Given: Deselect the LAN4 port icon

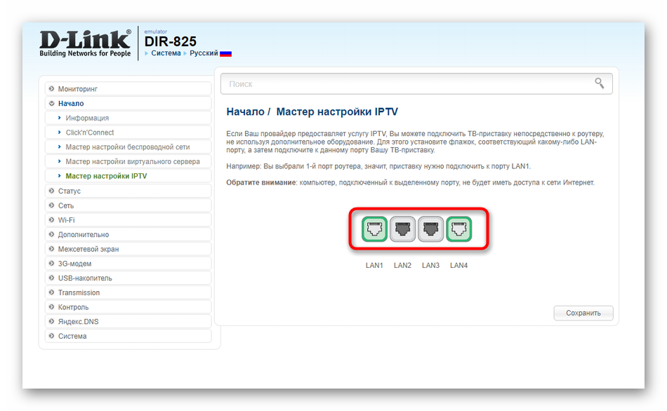Looking at the screenshot, I should tap(458, 229).
